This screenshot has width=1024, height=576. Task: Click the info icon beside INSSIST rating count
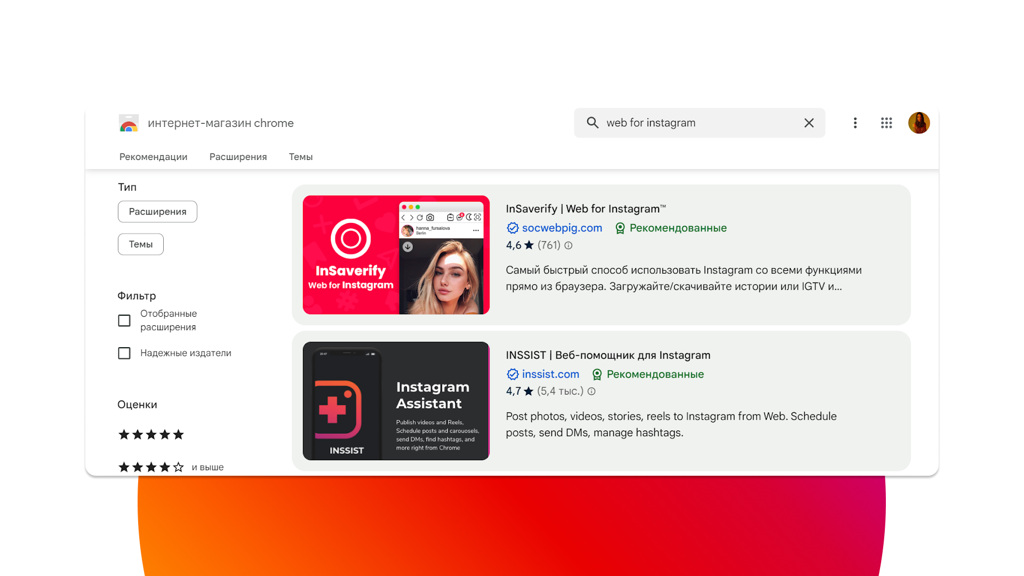point(591,391)
